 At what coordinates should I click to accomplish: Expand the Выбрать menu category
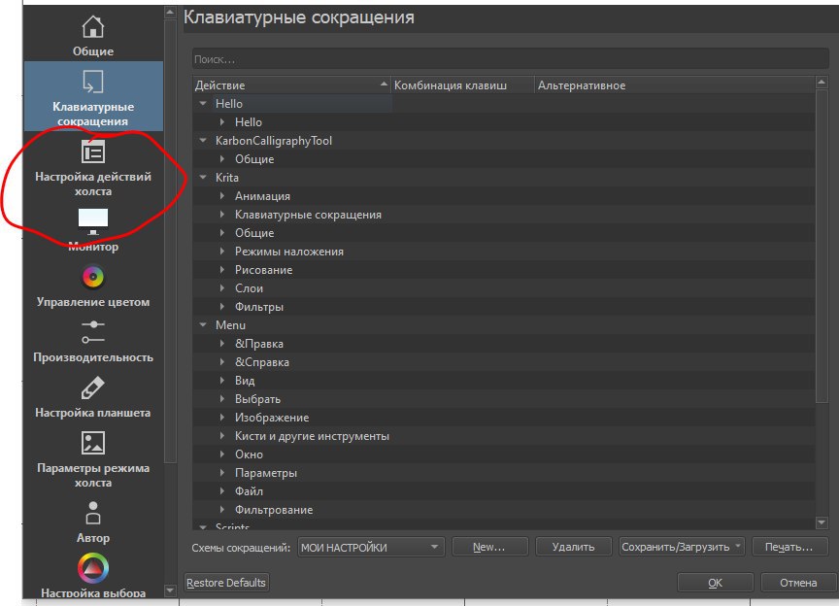pyautogui.click(x=222, y=399)
